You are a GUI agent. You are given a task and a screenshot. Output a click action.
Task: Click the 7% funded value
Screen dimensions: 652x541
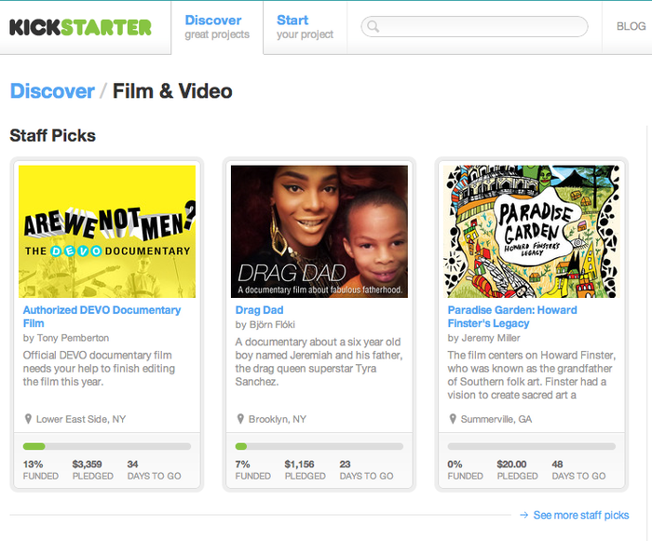click(242, 464)
